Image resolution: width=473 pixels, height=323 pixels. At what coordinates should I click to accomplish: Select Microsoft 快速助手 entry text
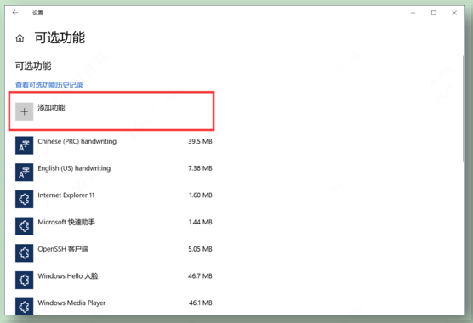(x=66, y=222)
